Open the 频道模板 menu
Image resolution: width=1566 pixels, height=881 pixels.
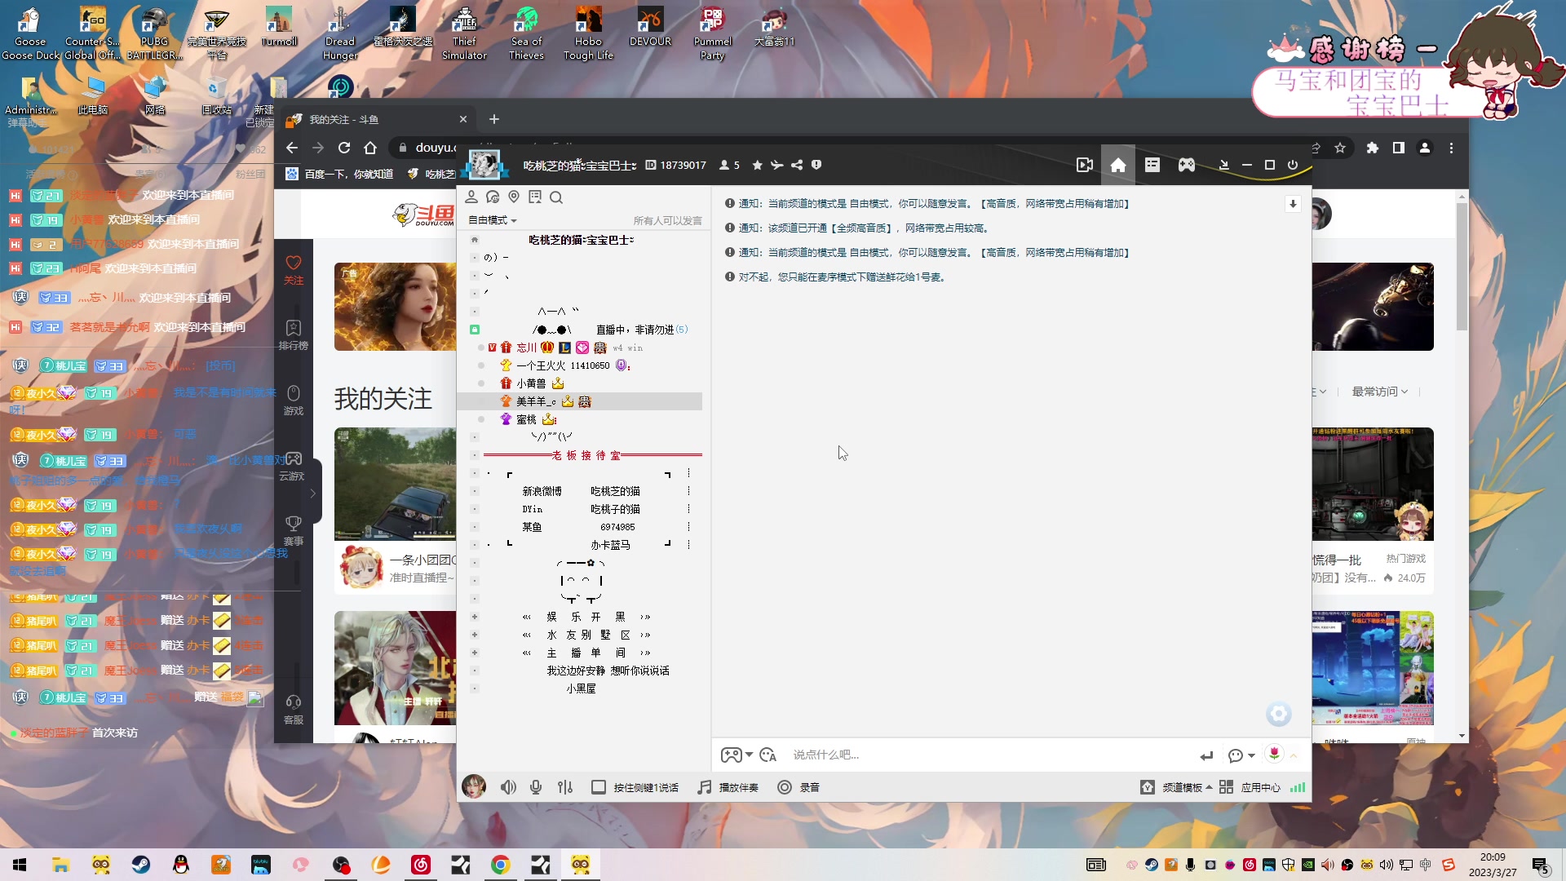1176,787
